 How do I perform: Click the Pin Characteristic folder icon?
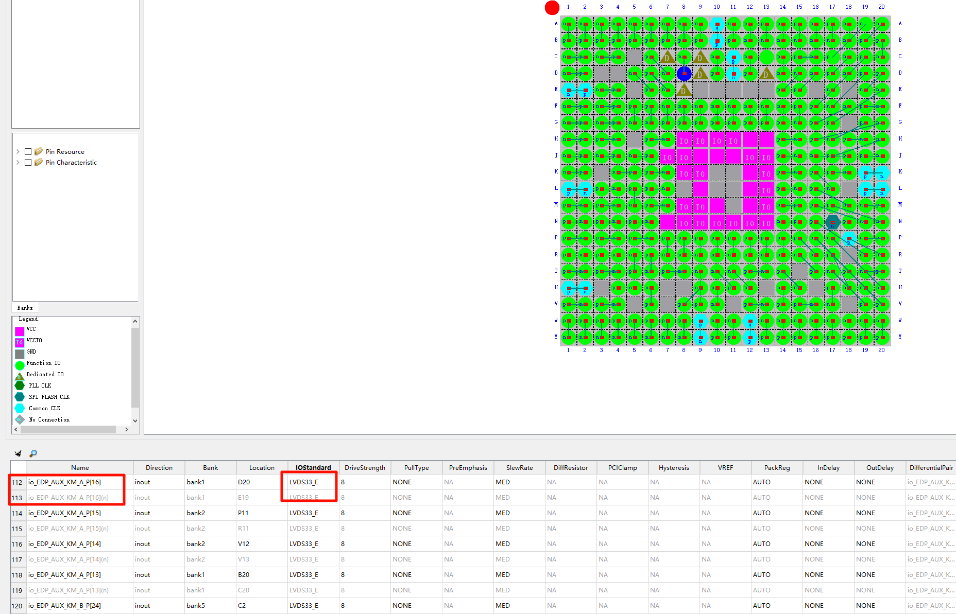[39, 162]
